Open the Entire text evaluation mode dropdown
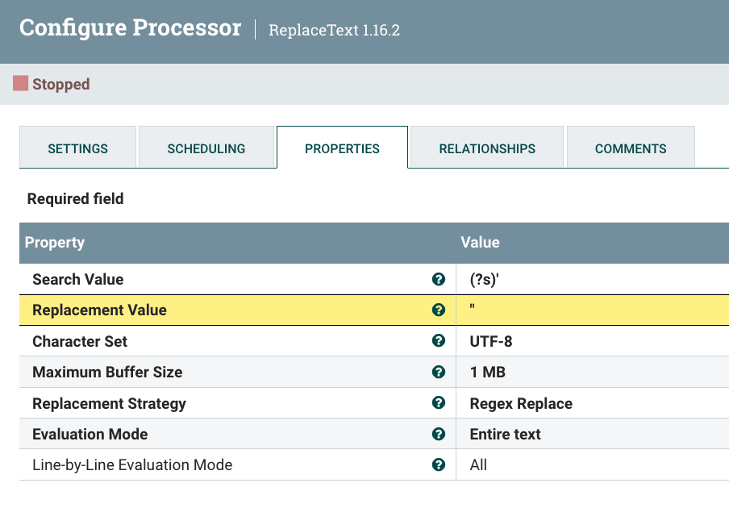 coord(593,434)
